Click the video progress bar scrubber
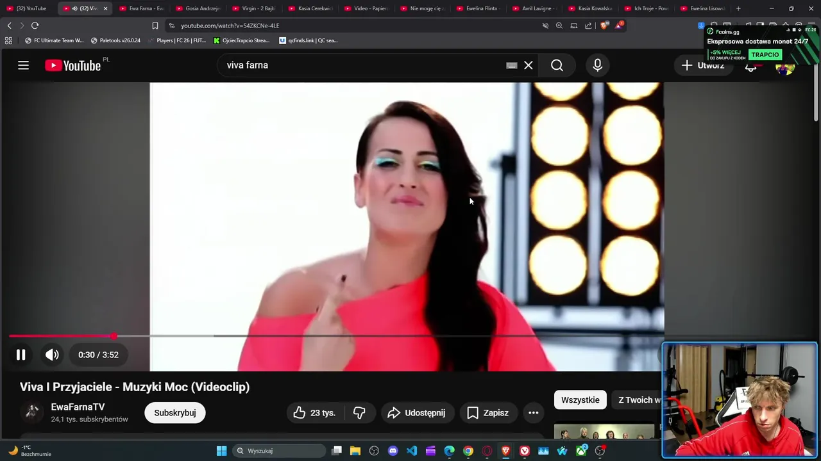The width and height of the screenshot is (821, 461). 114,336
